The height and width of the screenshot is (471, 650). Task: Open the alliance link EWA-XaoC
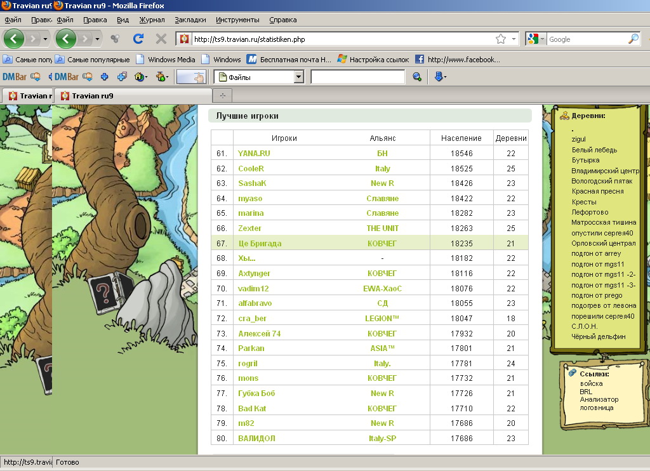(x=382, y=289)
